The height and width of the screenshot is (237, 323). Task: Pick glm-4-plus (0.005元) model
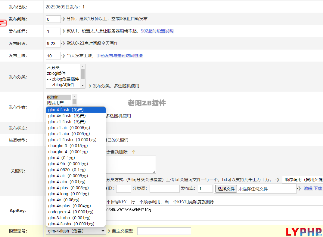[76, 188]
